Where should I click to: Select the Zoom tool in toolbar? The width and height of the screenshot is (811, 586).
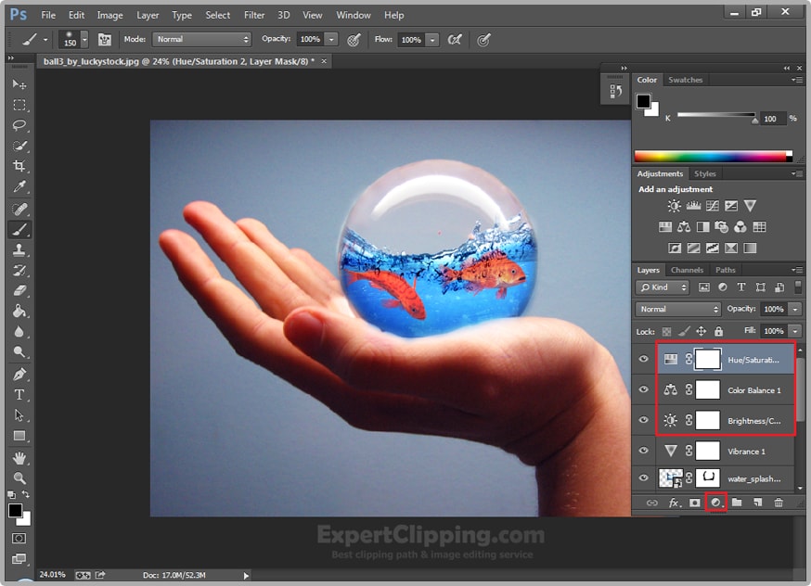click(19, 478)
